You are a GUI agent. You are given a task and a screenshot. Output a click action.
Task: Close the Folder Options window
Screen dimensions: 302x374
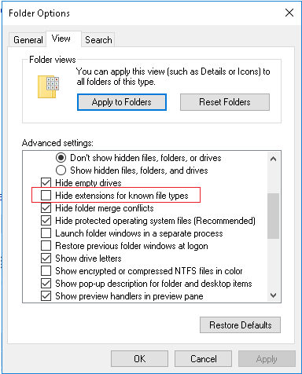click(289, 13)
